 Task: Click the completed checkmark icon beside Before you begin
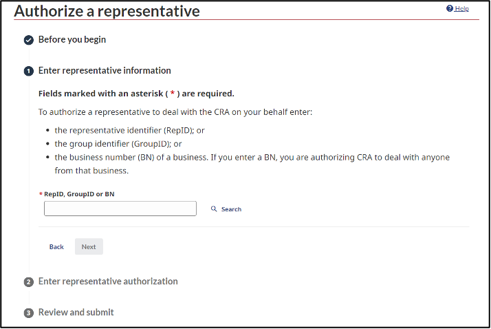tap(29, 40)
